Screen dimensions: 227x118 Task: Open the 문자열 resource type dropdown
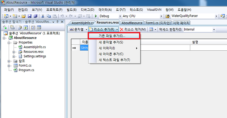86,30
